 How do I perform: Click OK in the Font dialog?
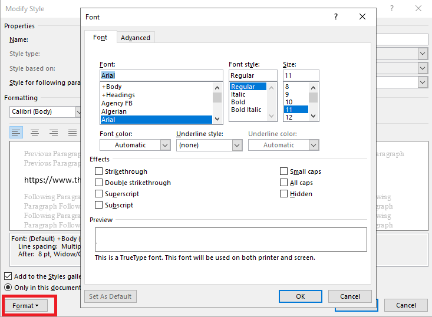click(300, 296)
